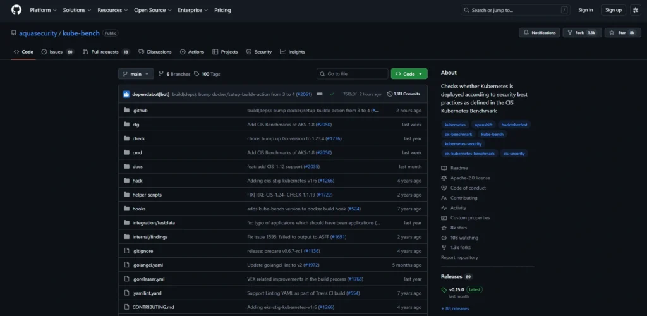This screenshot has height=316, width=647.
Task: Click the CONTRIBUTING.md file icon
Action: tap(126, 307)
